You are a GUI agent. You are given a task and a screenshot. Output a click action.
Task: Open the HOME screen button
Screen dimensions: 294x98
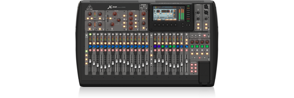[x=188, y=6]
